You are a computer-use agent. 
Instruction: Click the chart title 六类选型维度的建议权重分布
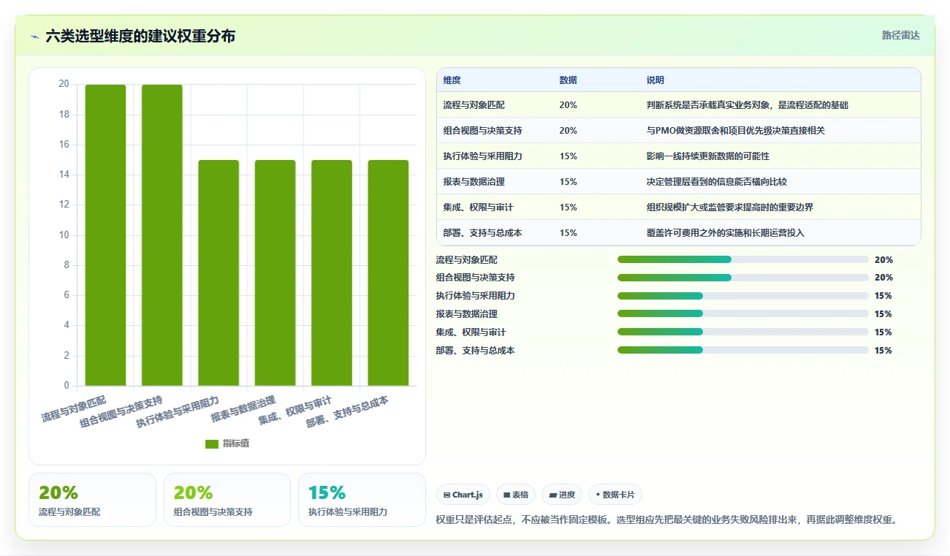click(x=140, y=36)
